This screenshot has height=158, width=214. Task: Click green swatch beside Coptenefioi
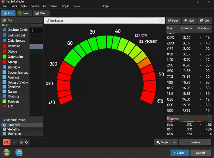[5, 57]
